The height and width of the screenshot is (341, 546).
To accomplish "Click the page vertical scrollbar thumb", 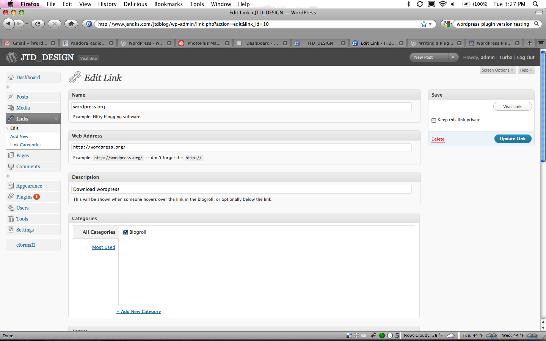I will (x=543, y=106).
